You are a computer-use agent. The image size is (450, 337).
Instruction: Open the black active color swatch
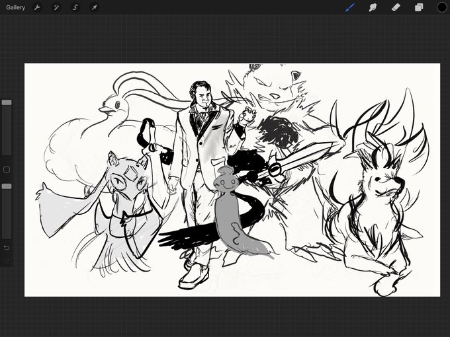point(441,7)
